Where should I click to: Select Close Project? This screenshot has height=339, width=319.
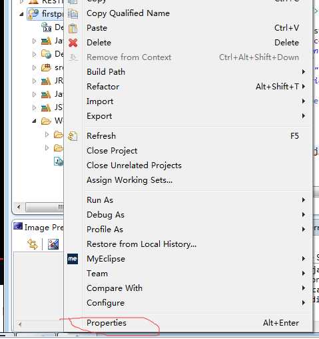click(112, 151)
